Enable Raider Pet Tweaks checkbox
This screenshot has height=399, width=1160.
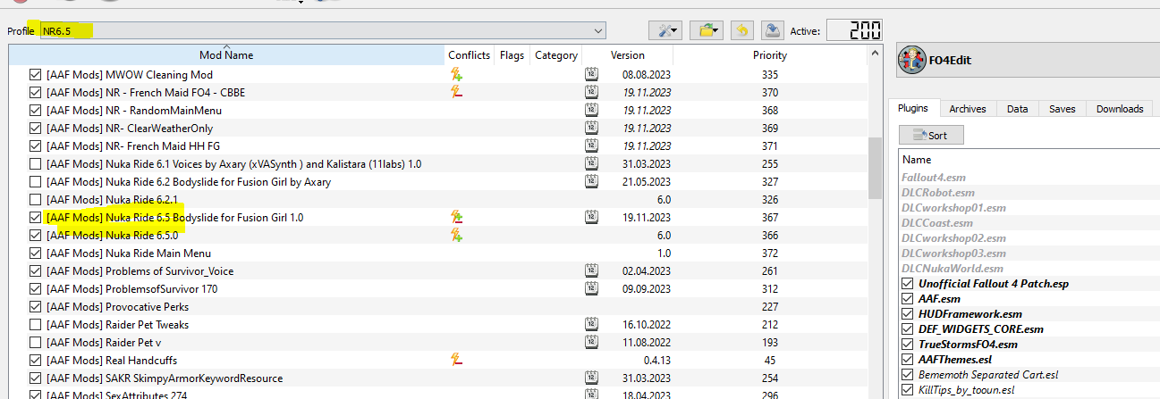pyautogui.click(x=36, y=324)
